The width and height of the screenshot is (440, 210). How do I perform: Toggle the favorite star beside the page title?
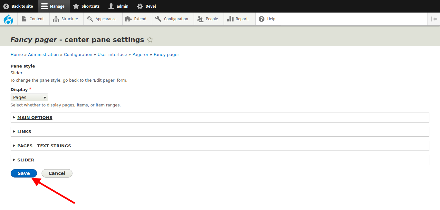coord(149,39)
